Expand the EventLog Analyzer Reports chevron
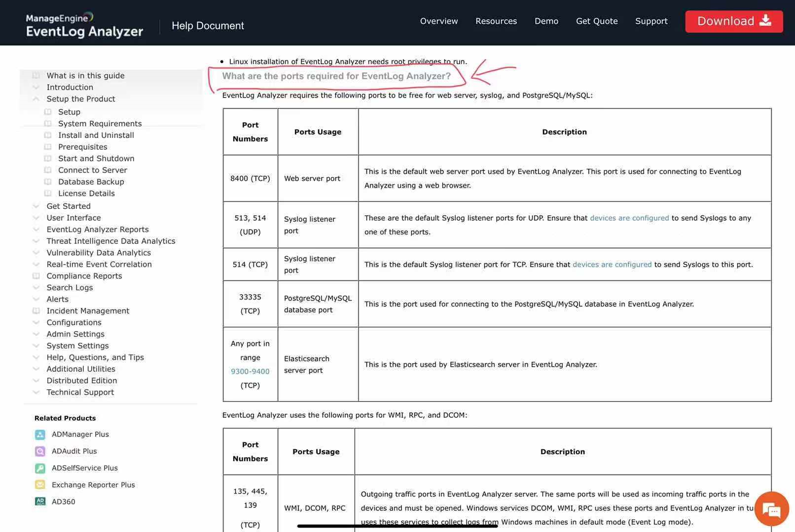 pos(36,229)
